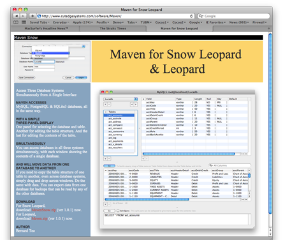Switch to The Straits Times tab
The image size is (283, 240).
[113, 28]
